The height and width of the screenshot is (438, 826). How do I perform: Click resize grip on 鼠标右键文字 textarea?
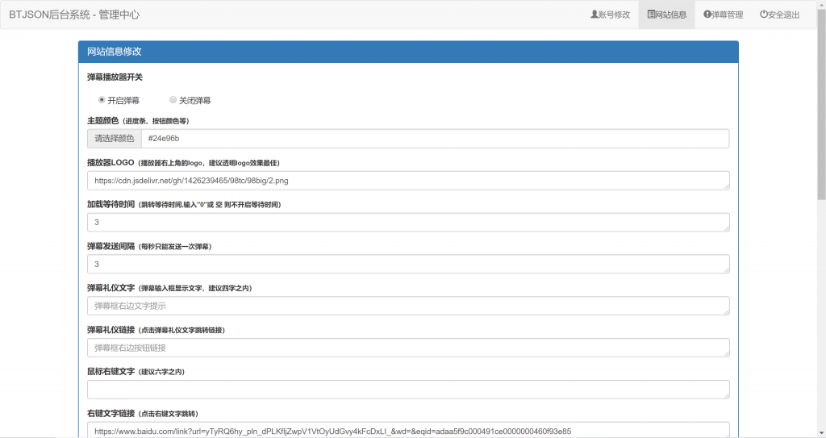tap(725, 395)
